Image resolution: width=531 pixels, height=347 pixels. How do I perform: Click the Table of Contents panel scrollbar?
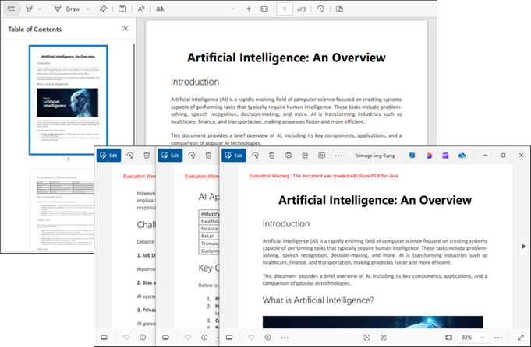pos(134,95)
